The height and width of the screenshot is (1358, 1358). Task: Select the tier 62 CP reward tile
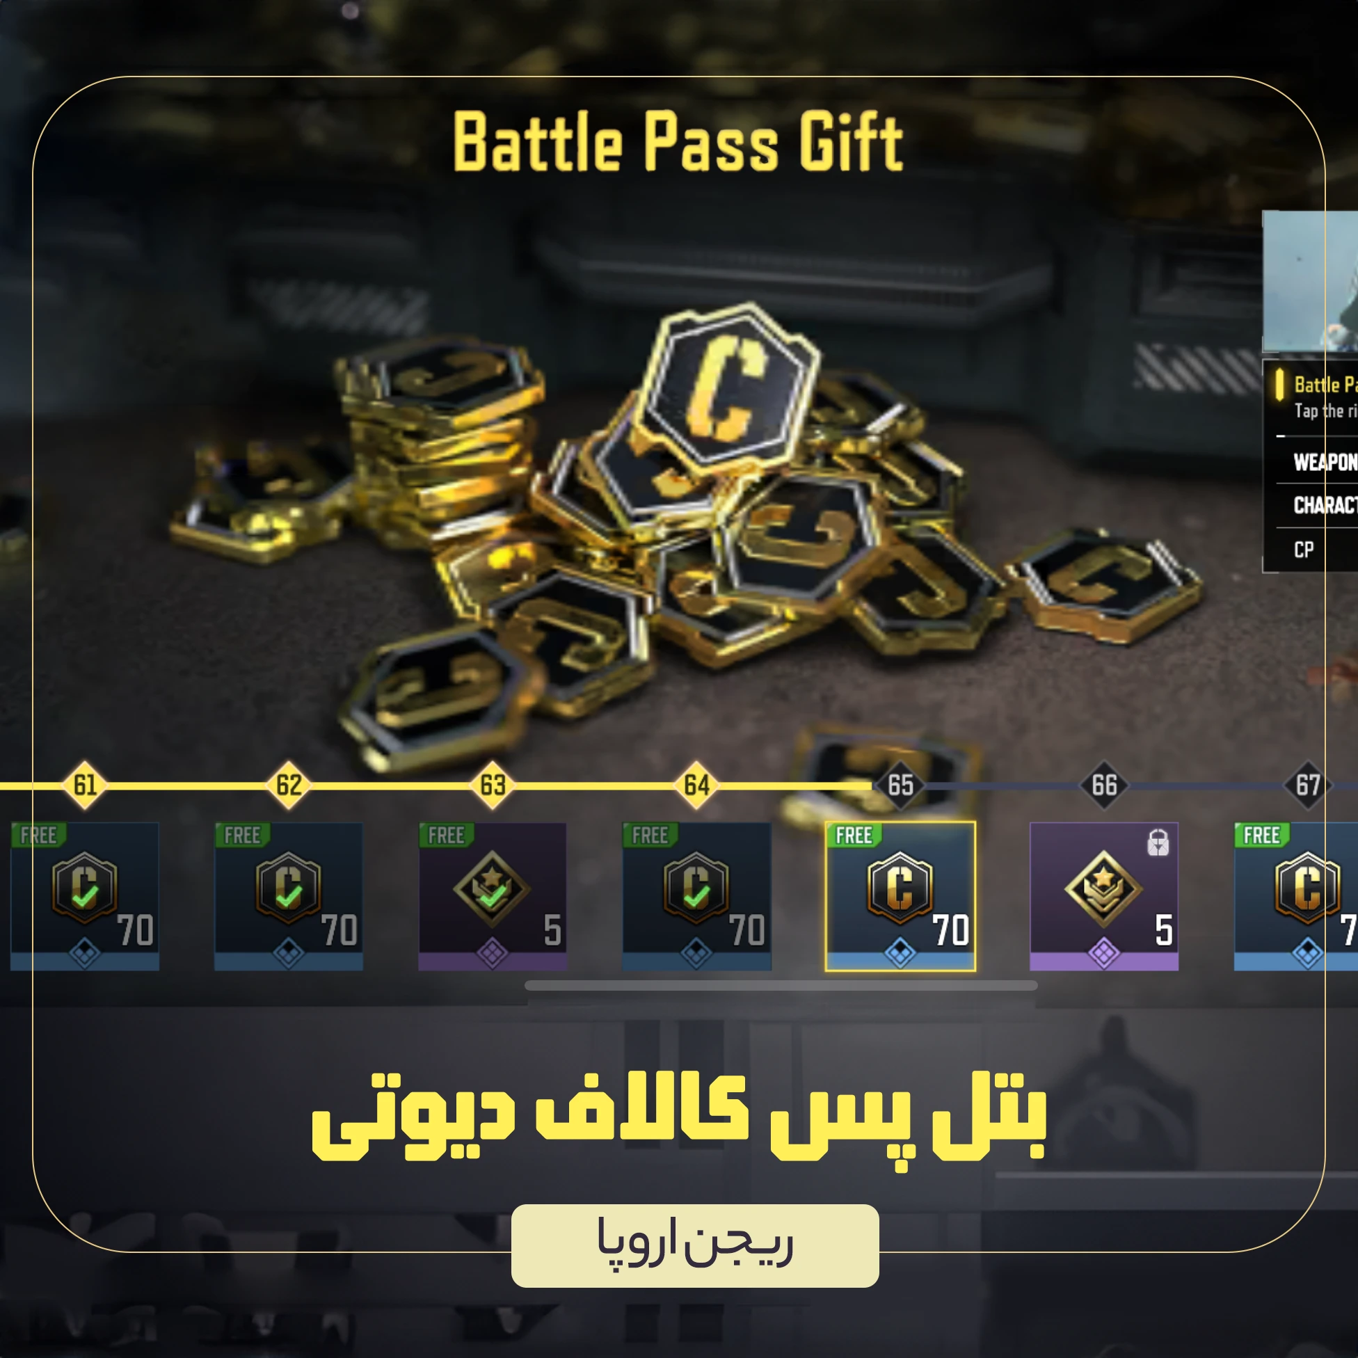(288, 896)
